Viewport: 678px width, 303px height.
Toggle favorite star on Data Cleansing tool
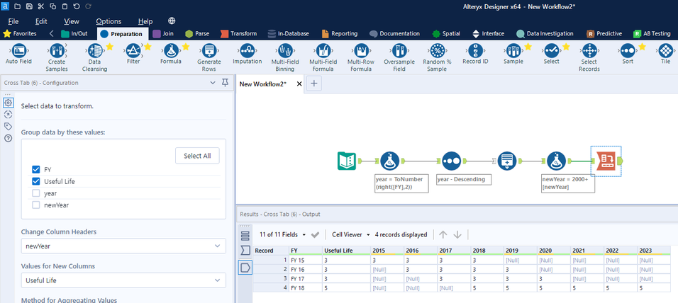(x=109, y=47)
